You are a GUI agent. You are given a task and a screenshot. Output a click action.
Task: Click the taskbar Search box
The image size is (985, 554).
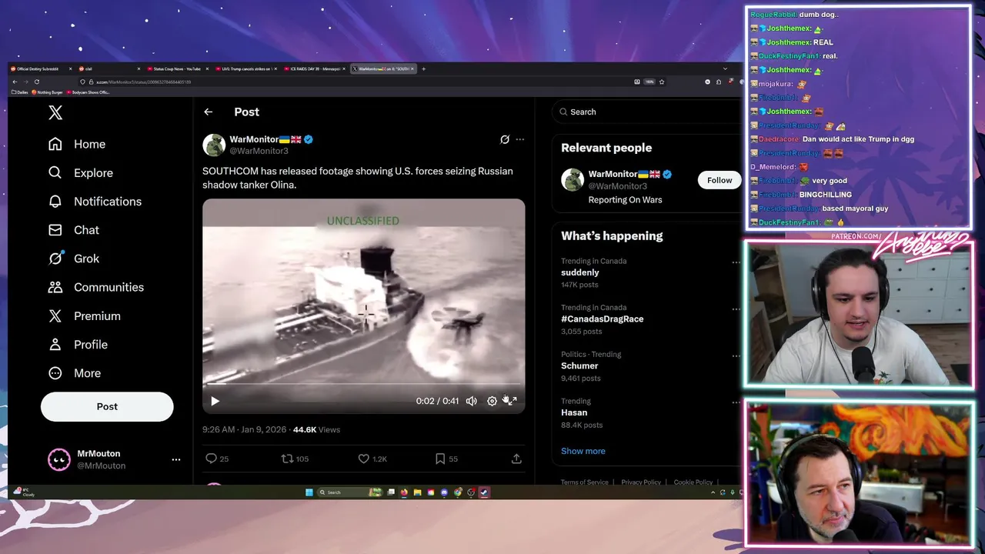coord(350,492)
